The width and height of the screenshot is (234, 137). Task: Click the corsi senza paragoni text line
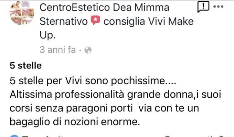coord(104,108)
